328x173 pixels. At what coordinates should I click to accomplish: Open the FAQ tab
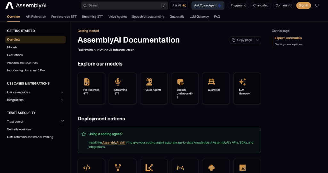217,17
